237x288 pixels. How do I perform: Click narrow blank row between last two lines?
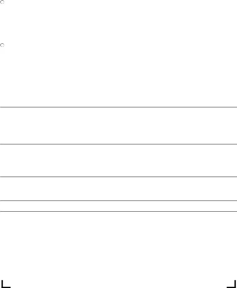coord(118,206)
